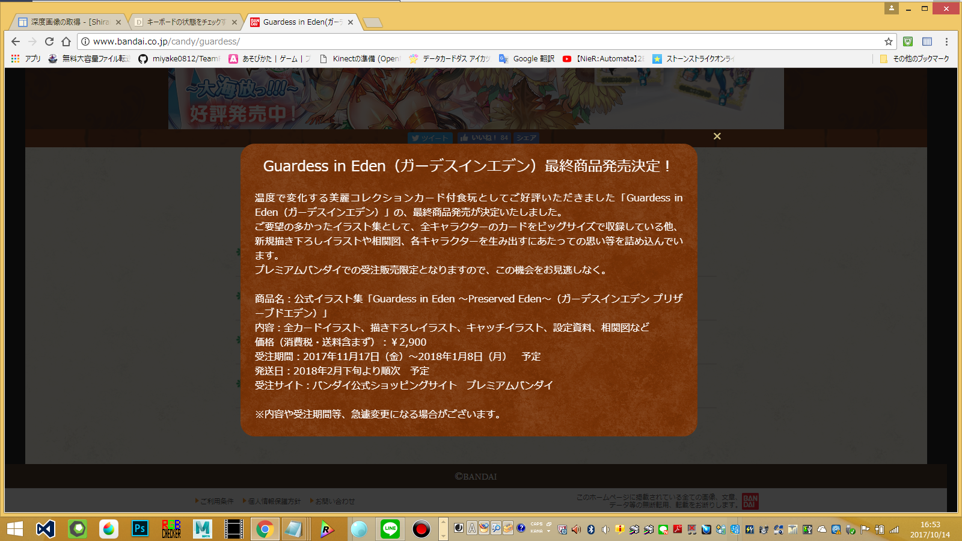Open RGB Checker from the taskbar
The width and height of the screenshot is (962, 541).
[171, 529]
